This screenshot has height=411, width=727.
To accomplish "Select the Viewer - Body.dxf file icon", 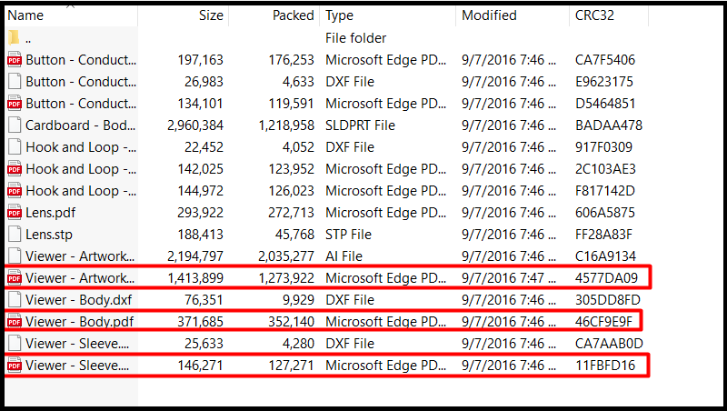I will [x=15, y=300].
